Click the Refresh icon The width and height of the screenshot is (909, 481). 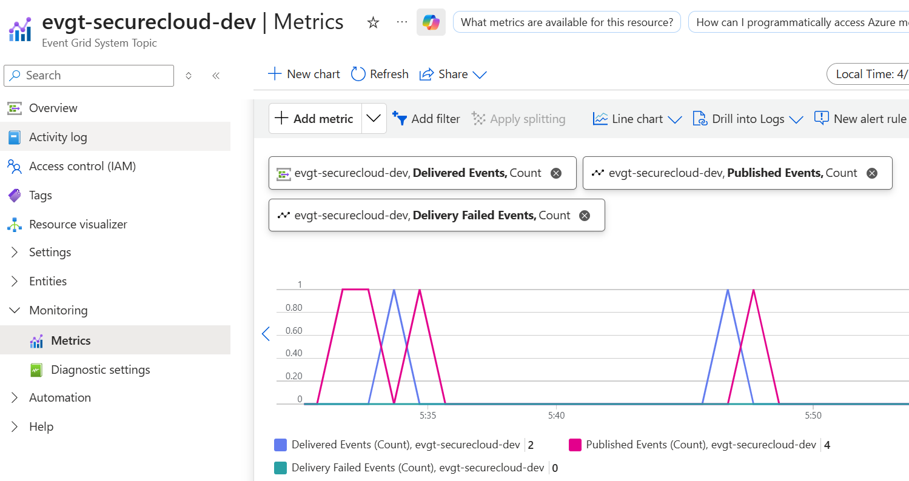(x=358, y=74)
